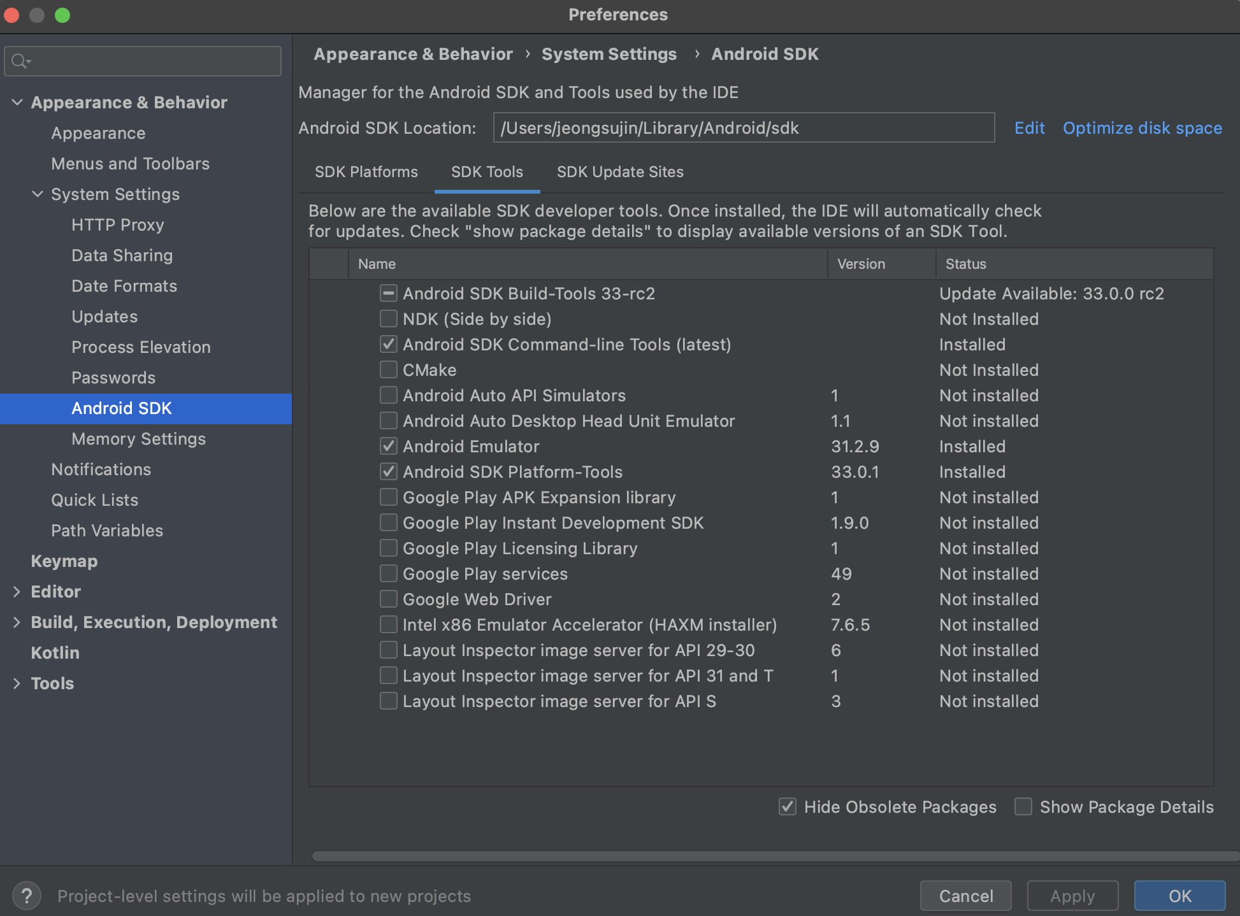The image size is (1240, 916).
Task: Check Intel x86 Emulator Accelerator checkbox
Action: (389, 624)
